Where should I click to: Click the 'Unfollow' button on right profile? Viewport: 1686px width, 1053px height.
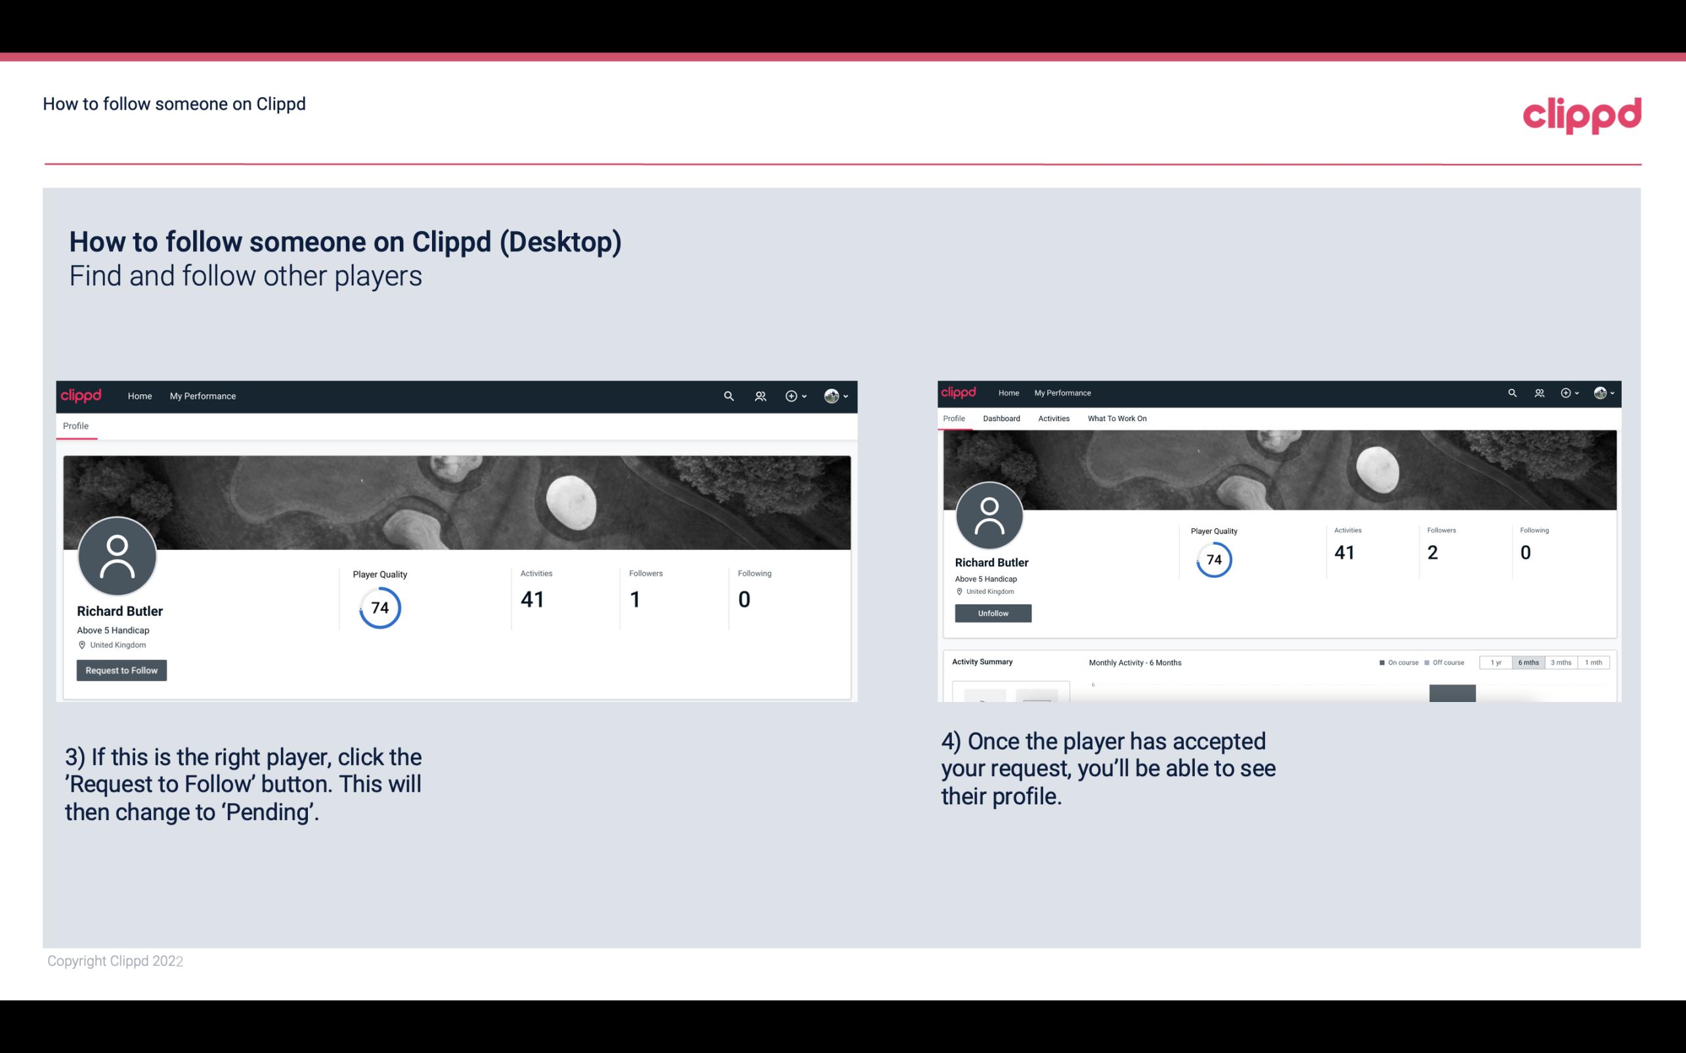(991, 613)
